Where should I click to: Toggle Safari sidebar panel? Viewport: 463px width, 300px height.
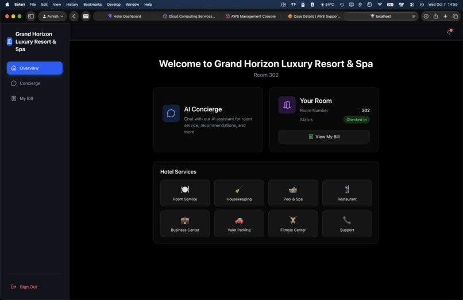(x=30, y=16)
